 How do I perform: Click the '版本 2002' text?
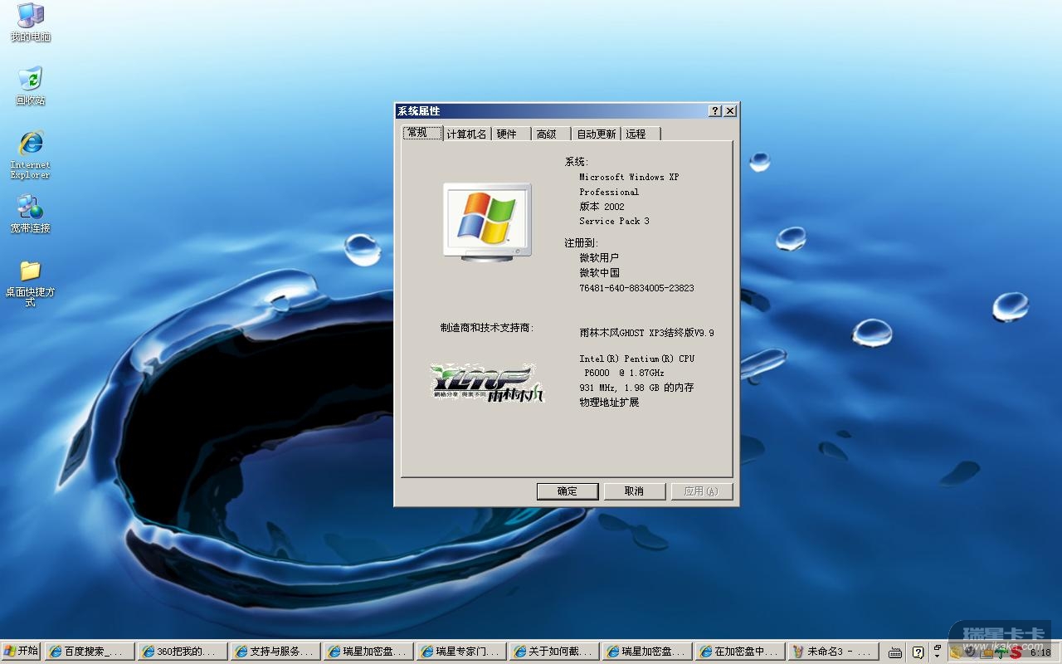pos(602,207)
